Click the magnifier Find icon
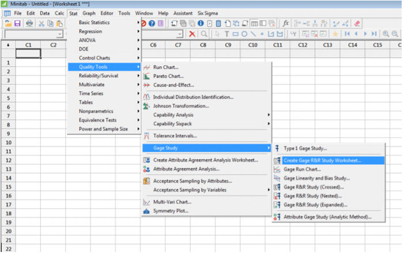The image size is (404, 256). pyautogui.click(x=204, y=34)
